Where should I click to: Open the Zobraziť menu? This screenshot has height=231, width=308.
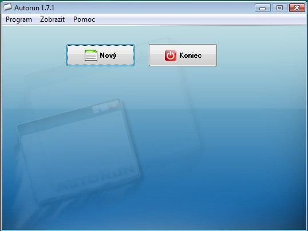coord(53,19)
